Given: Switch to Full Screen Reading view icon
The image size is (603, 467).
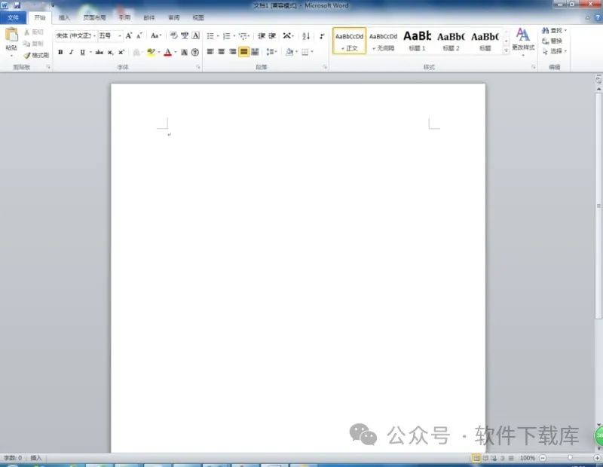Looking at the screenshot, I should click(x=485, y=458).
